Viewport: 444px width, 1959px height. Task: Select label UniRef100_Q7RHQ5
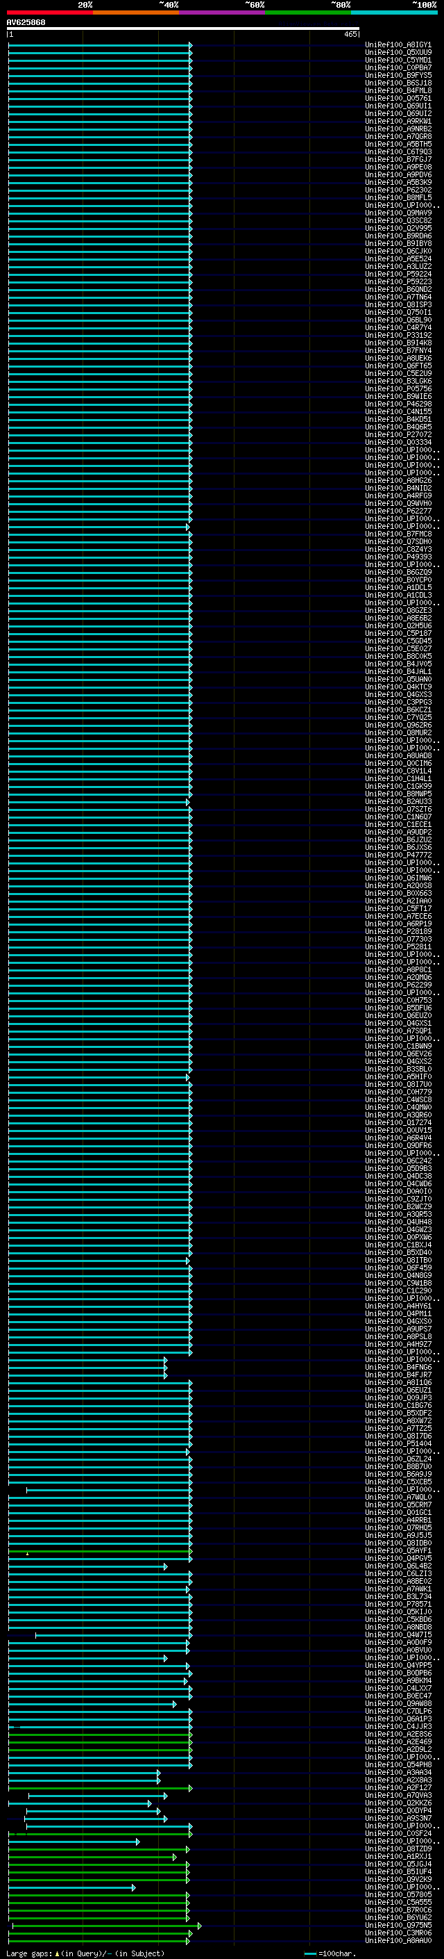click(398, 1528)
